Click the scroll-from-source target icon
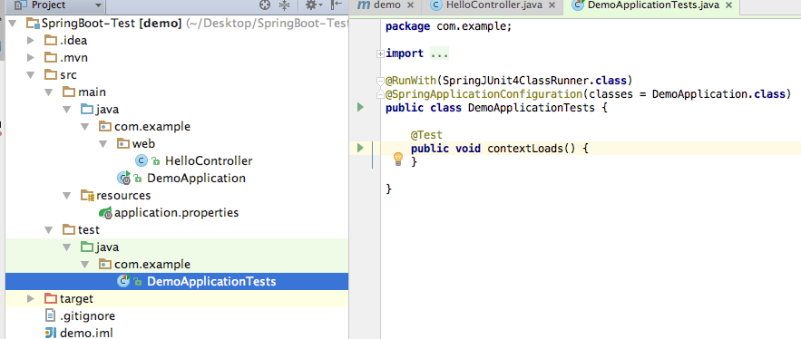Image resolution: width=801 pixels, height=339 pixels. coord(265,5)
